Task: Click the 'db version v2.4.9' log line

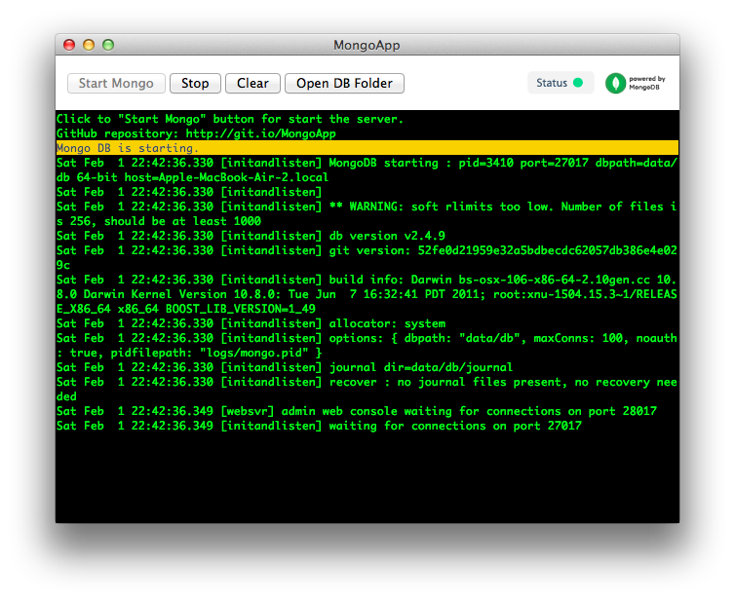Action: [251, 236]
